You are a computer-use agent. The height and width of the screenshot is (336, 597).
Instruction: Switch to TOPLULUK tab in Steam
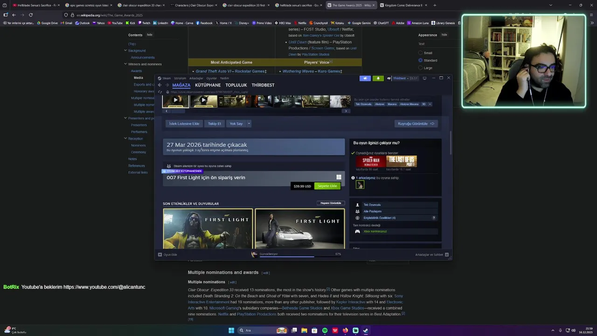click(x=236, y=85)
